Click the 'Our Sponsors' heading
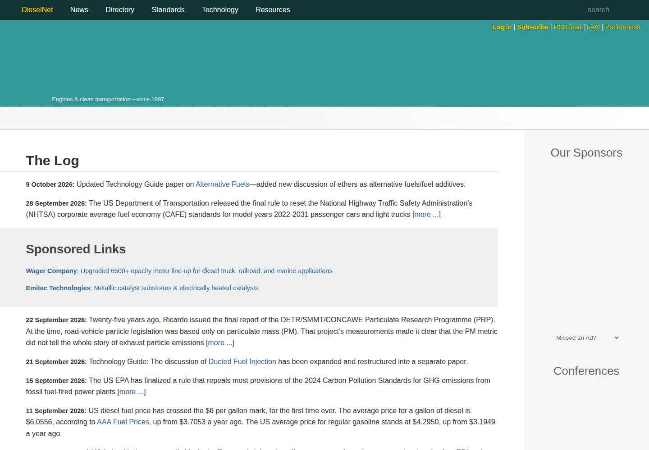This screenshot has width=649, height=450. click(586, 153)
